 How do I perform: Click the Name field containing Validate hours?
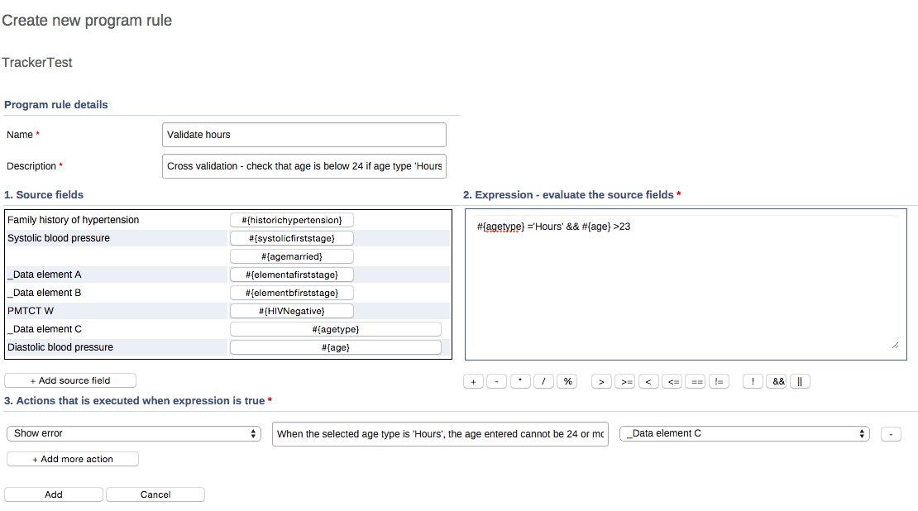pos(304,135)
